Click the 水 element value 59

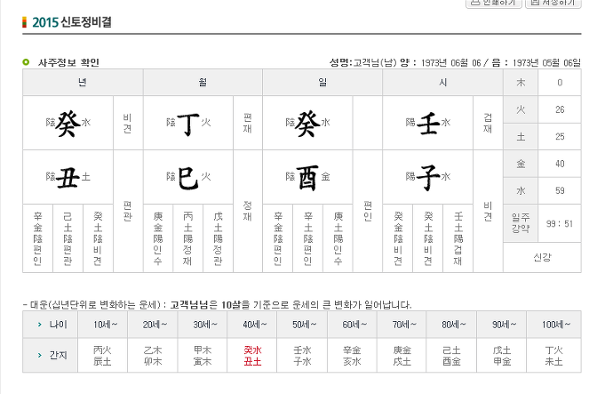click(560, 190)
